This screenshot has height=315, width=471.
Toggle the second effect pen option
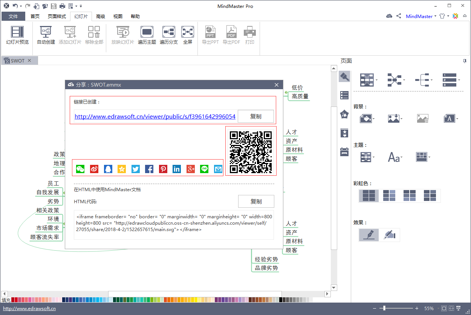389,235
